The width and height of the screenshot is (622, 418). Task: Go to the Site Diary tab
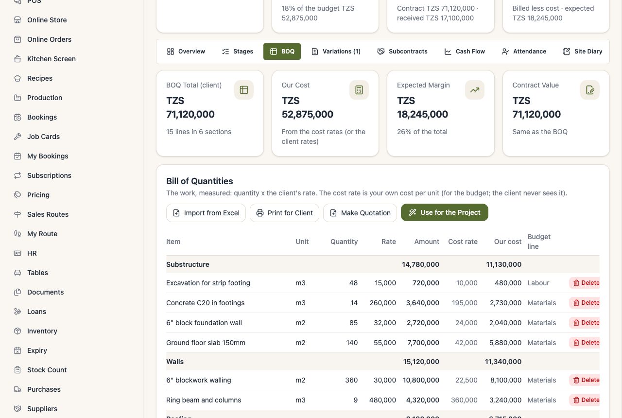583,52
